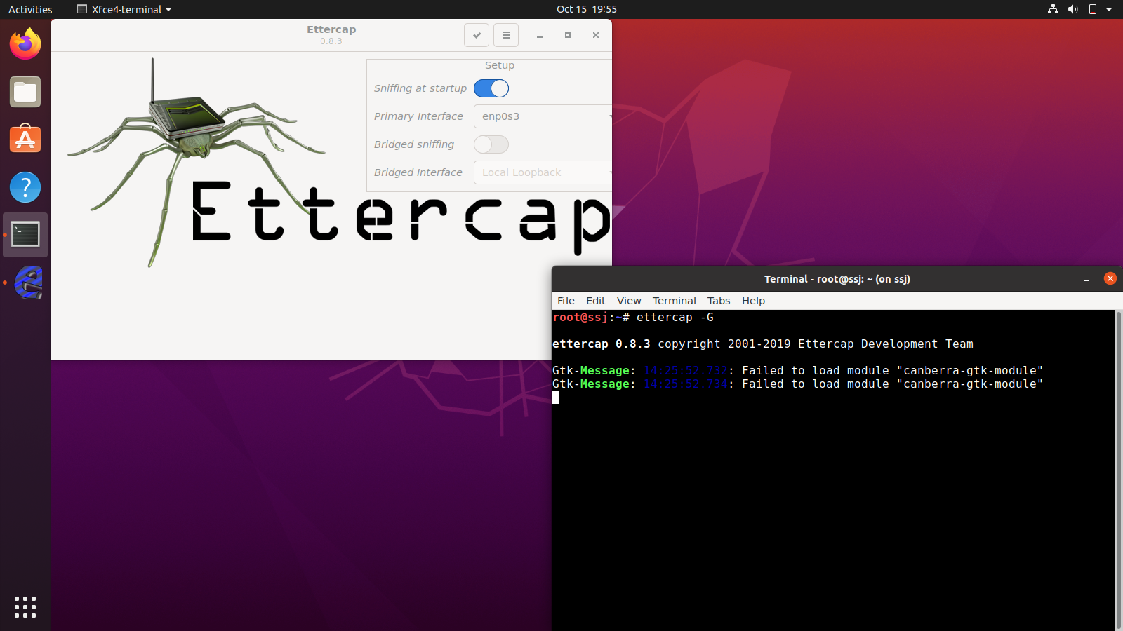Enable Bridged sniffing
This screenshot has height=631, width=1123.
click(491, 144)
